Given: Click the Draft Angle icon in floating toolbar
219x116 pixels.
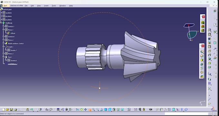Looking at the screenshot, I should (202, 60).
